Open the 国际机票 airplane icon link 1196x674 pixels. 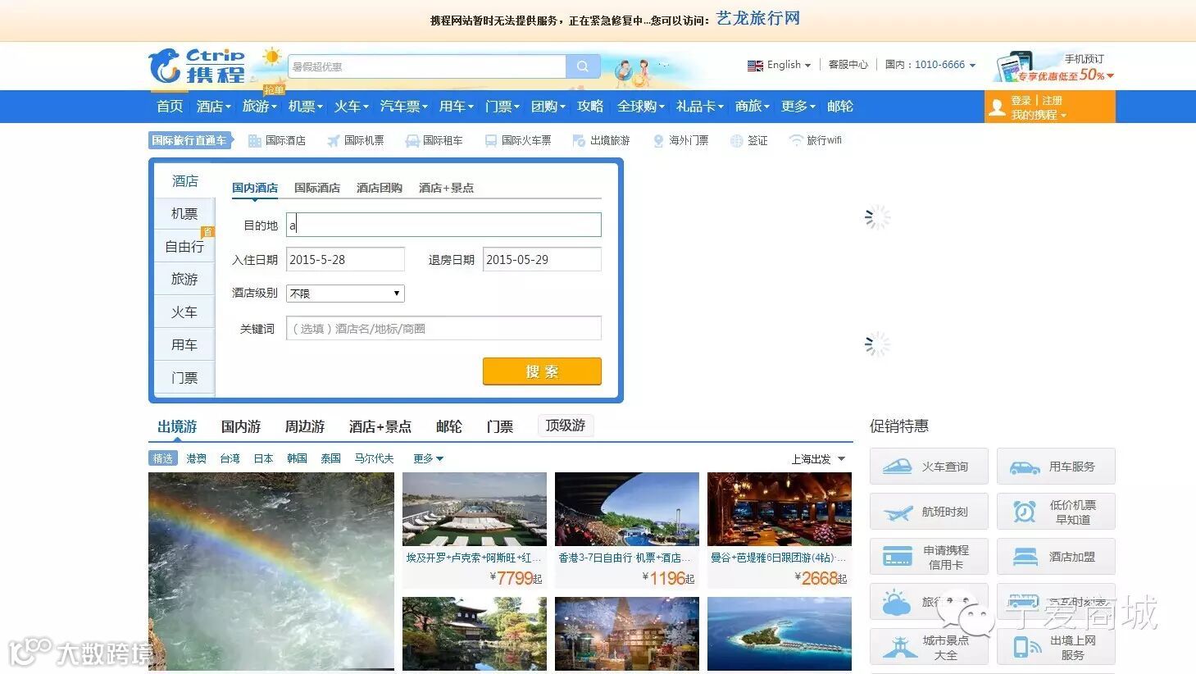pos(356,141)
